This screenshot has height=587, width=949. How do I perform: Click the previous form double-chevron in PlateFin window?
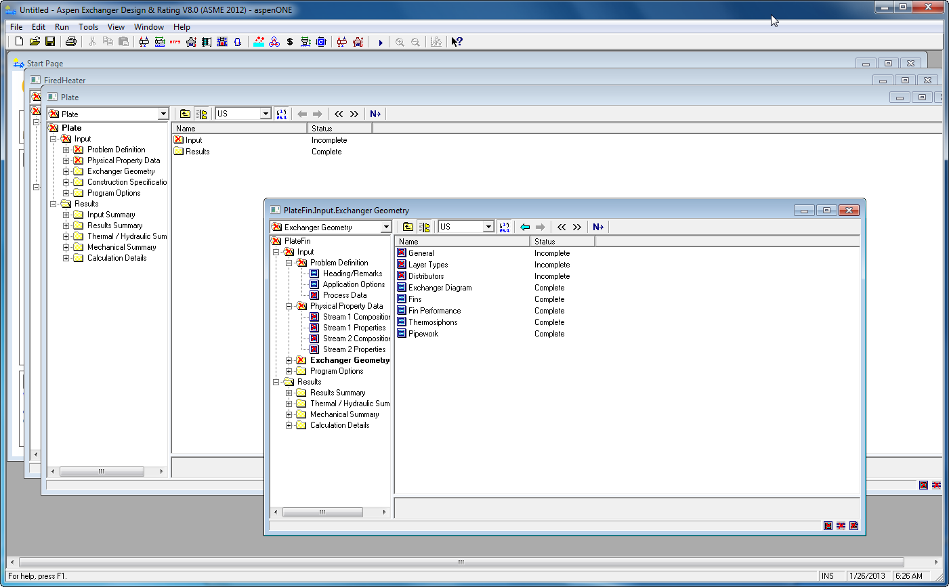(562, 227)
